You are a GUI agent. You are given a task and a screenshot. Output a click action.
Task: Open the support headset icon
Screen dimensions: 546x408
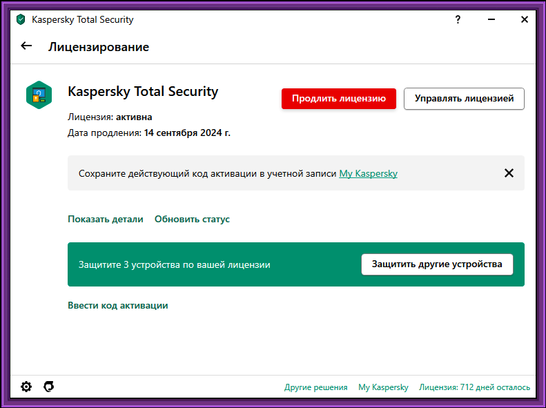[x=49, y=387]
